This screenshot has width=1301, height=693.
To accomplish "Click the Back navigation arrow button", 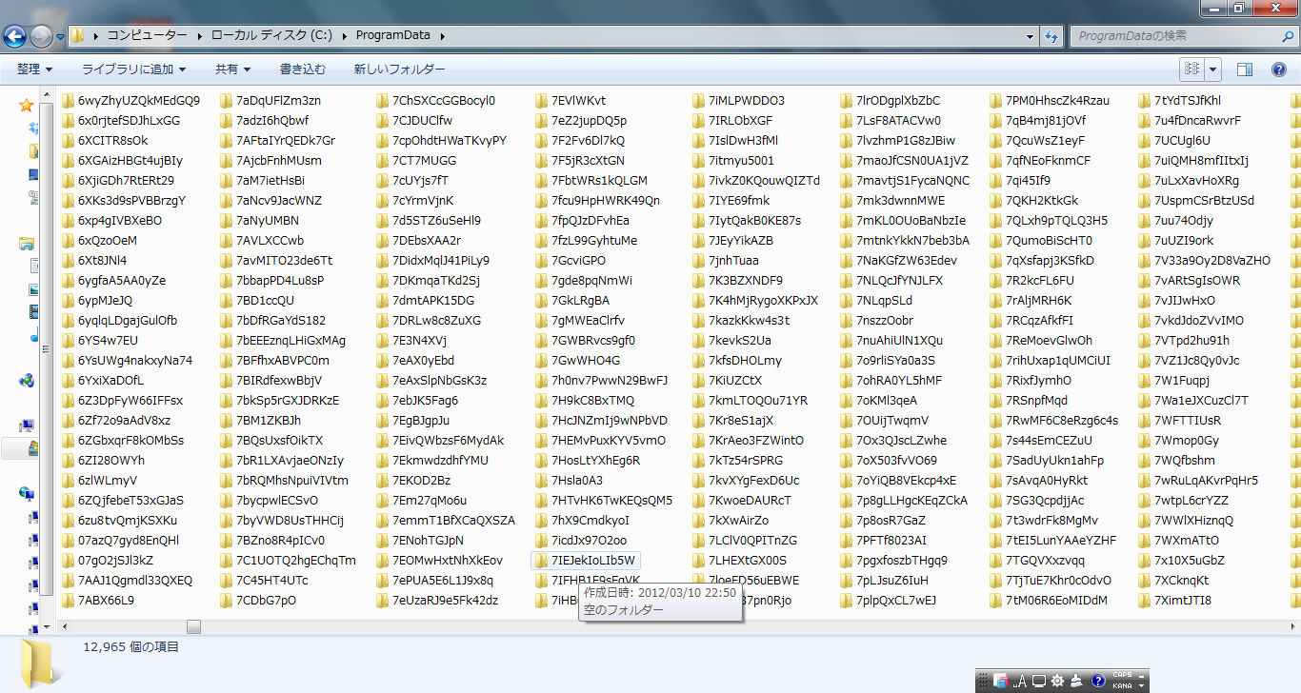I will point(15,36).
